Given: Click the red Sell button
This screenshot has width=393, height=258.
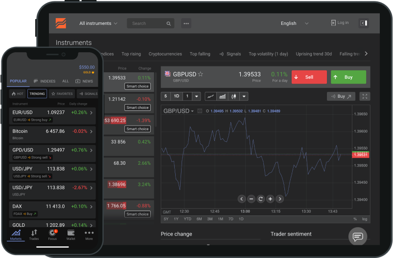Looking at the screenshot, I should [x=309, y=77].
